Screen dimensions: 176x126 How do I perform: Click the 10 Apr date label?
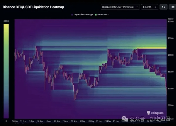(x=40, y=121)
